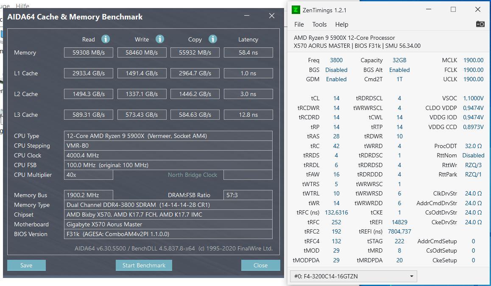
Task: Click Memory Write value 58460 MB/s
Action: pos(142,52)
